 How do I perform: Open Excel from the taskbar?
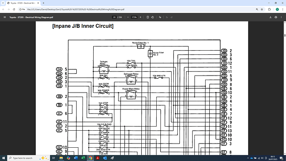coord(83,158)
